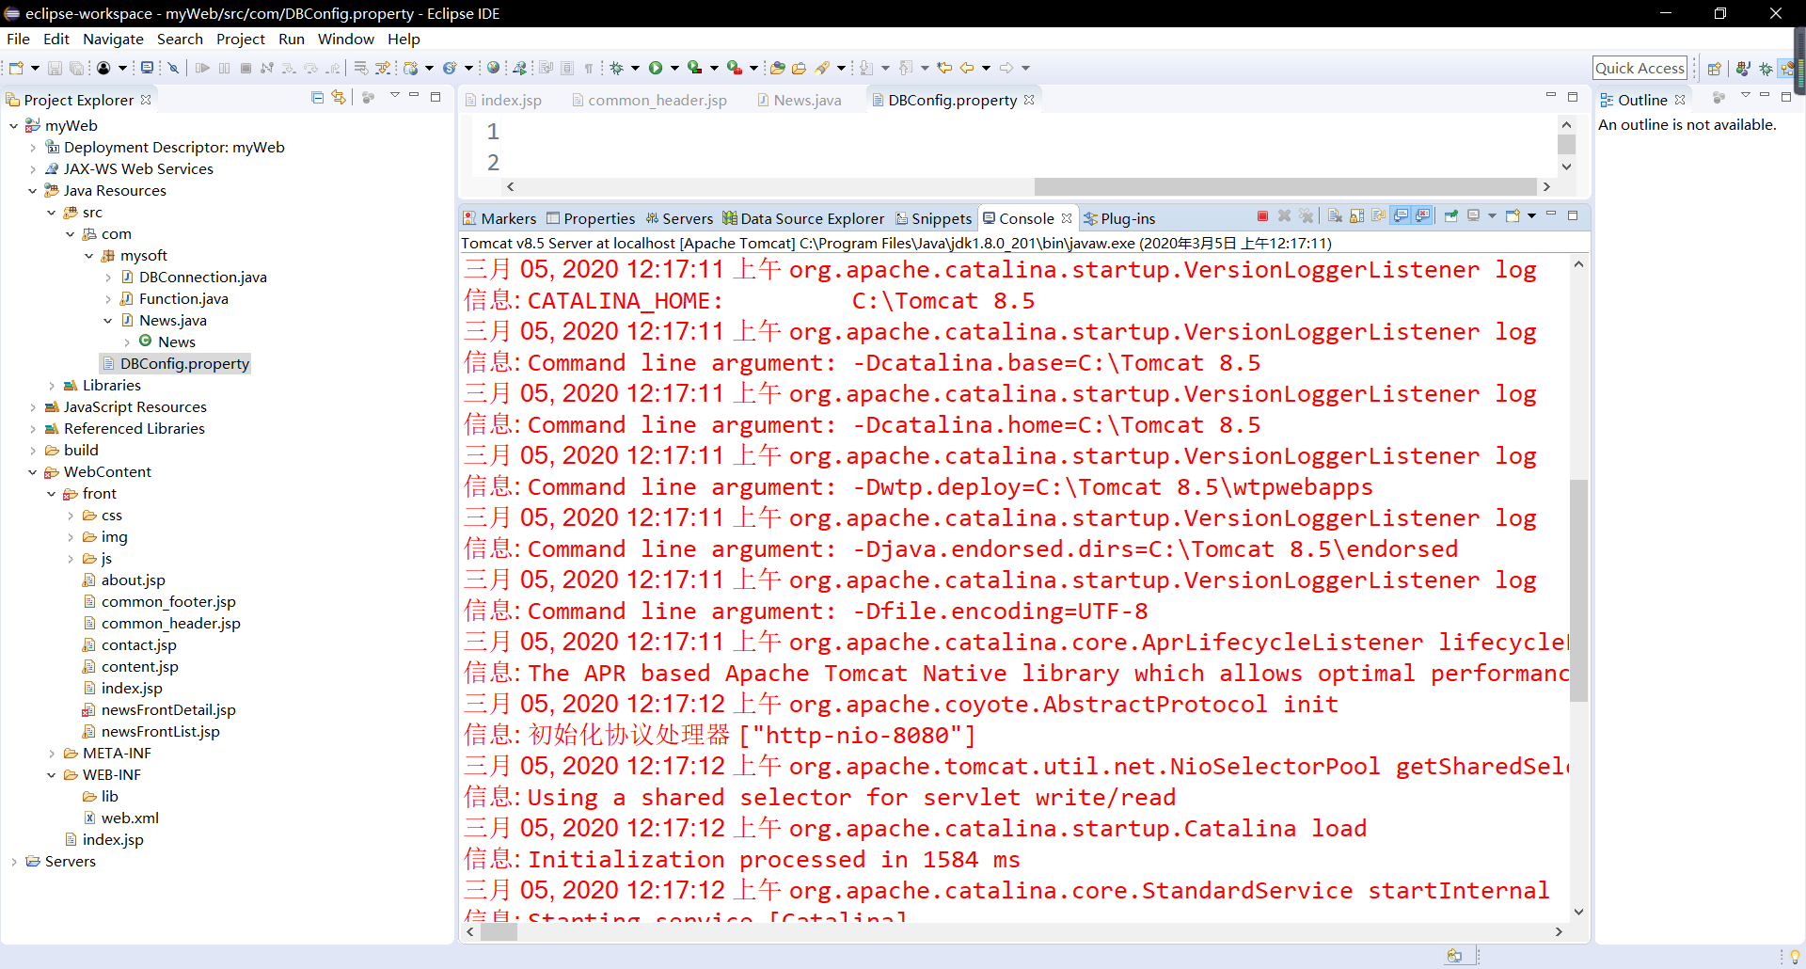Click the Console vertical scrollbar thumb

[1578, 591]
